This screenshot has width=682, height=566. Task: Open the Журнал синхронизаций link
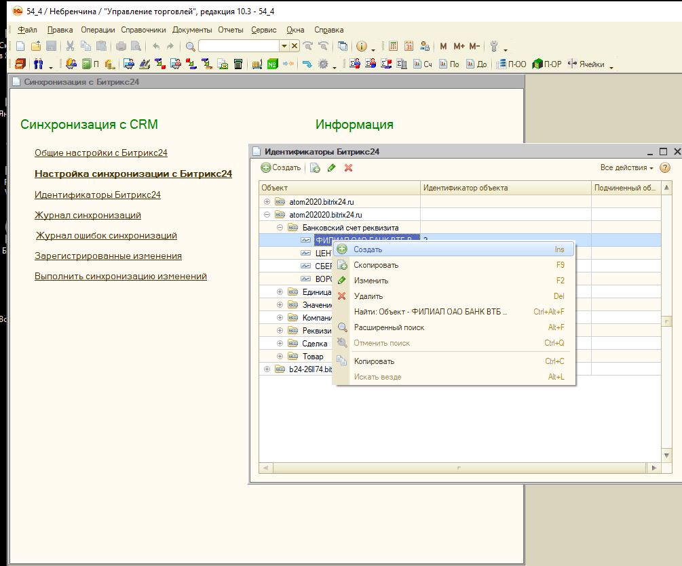pyautogui.click(x=88, y=215)
